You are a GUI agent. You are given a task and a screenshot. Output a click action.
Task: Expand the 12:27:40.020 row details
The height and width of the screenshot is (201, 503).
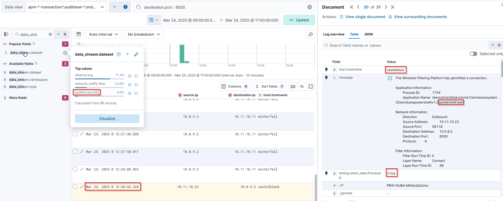(82, 134)
